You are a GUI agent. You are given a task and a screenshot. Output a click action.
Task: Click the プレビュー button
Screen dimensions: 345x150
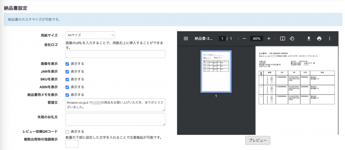[x=258, y=140]
